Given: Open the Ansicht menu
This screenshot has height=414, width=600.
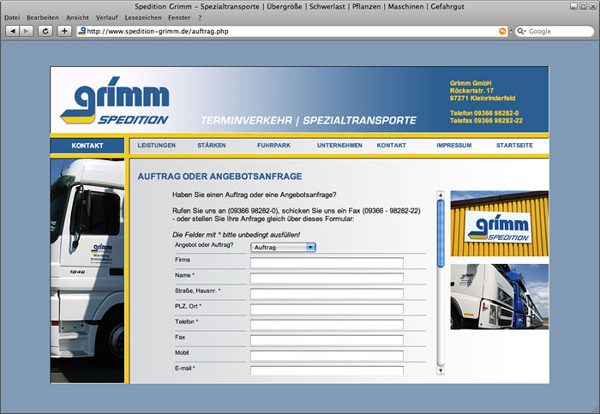Looking at the screenshot, I should click(77, 18).
